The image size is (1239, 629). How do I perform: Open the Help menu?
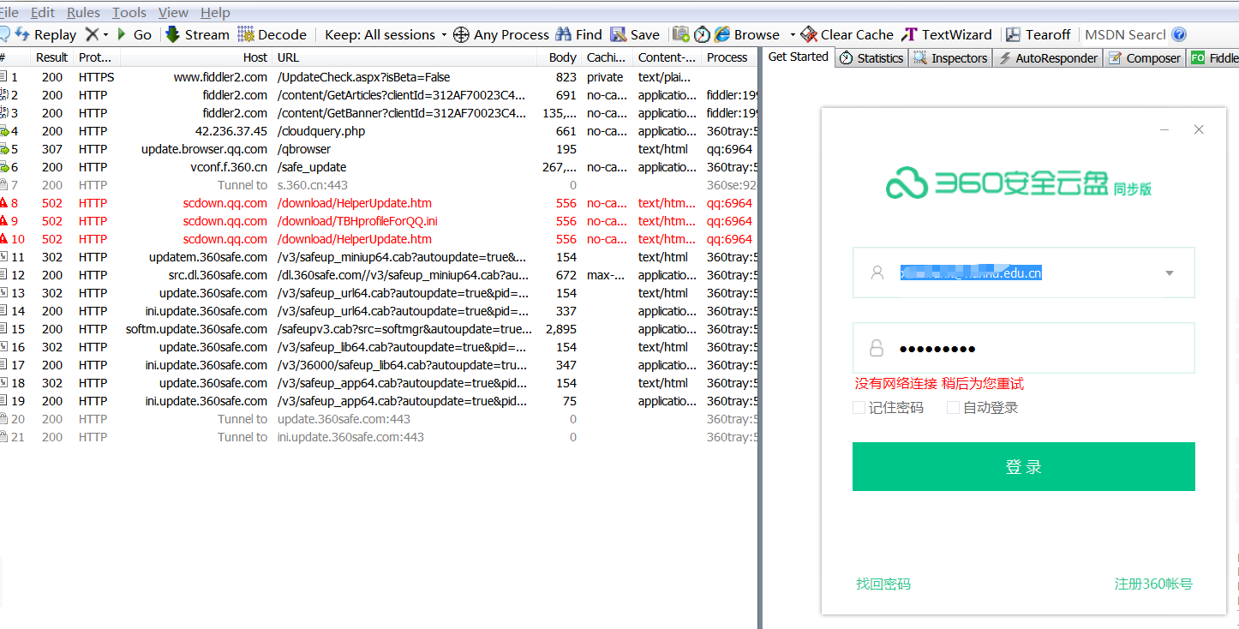coord(215,12)
